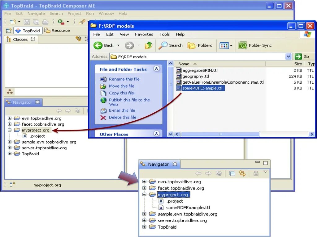Viewport: 317px width, 237px height.
Task: Click Delete this file link
Action: [x=123, y=117]
